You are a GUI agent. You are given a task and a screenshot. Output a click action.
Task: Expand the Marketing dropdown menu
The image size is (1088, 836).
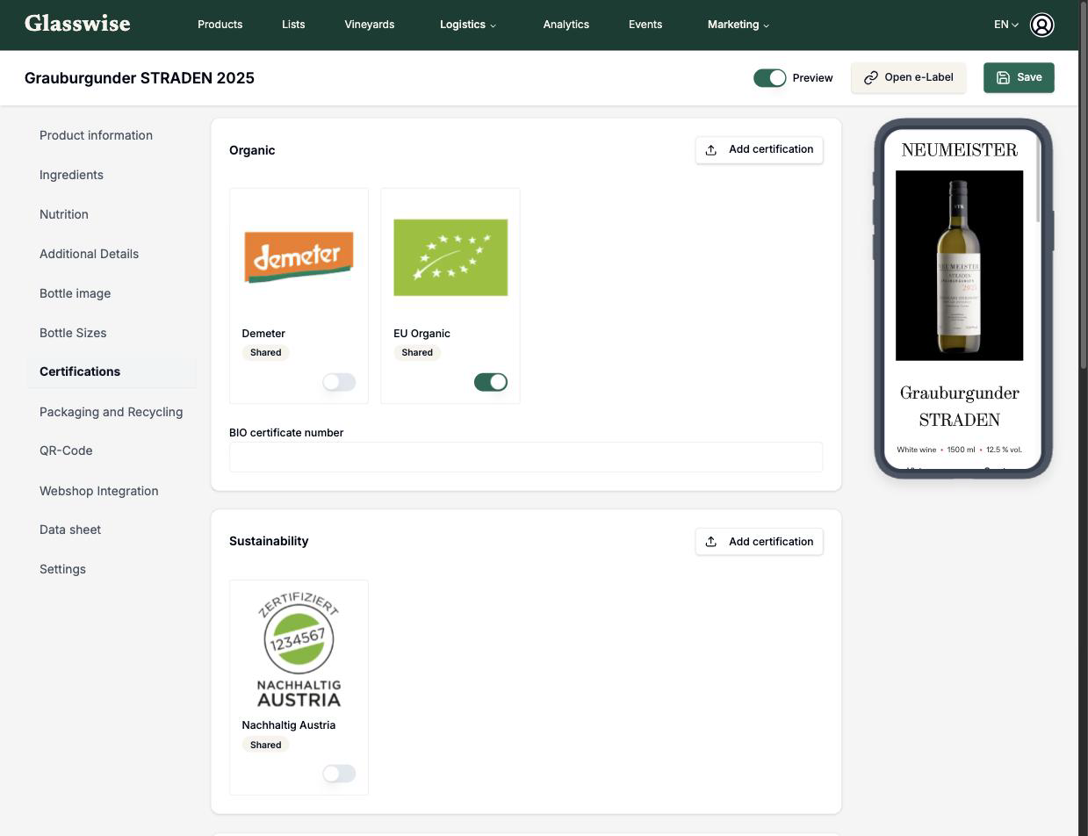(739, 25)
